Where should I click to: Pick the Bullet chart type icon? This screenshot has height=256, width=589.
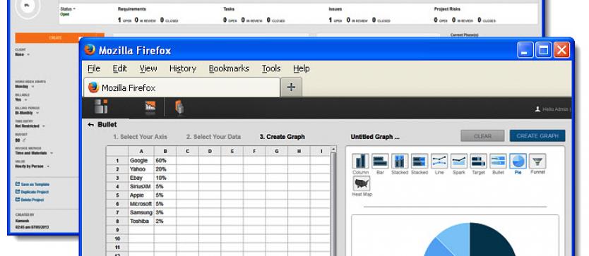(498, 161)
